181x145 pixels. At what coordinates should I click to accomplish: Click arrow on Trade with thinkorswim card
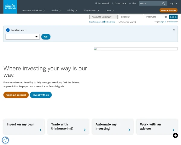click(85, 130)
